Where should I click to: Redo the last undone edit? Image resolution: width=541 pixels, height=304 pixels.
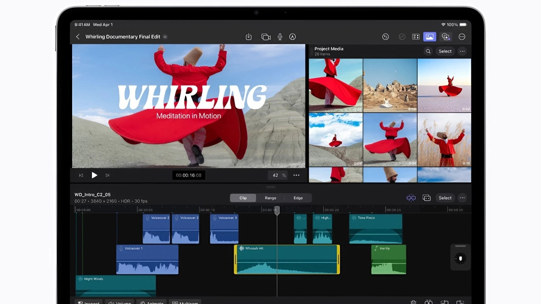pyautogui.click(x=402, y=37)
